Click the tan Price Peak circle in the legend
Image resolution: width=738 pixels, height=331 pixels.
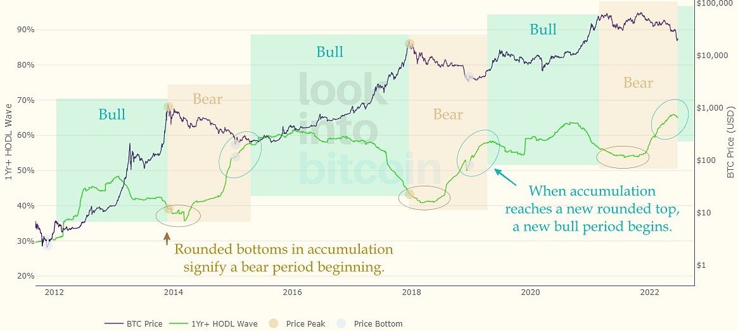(276, 323)
